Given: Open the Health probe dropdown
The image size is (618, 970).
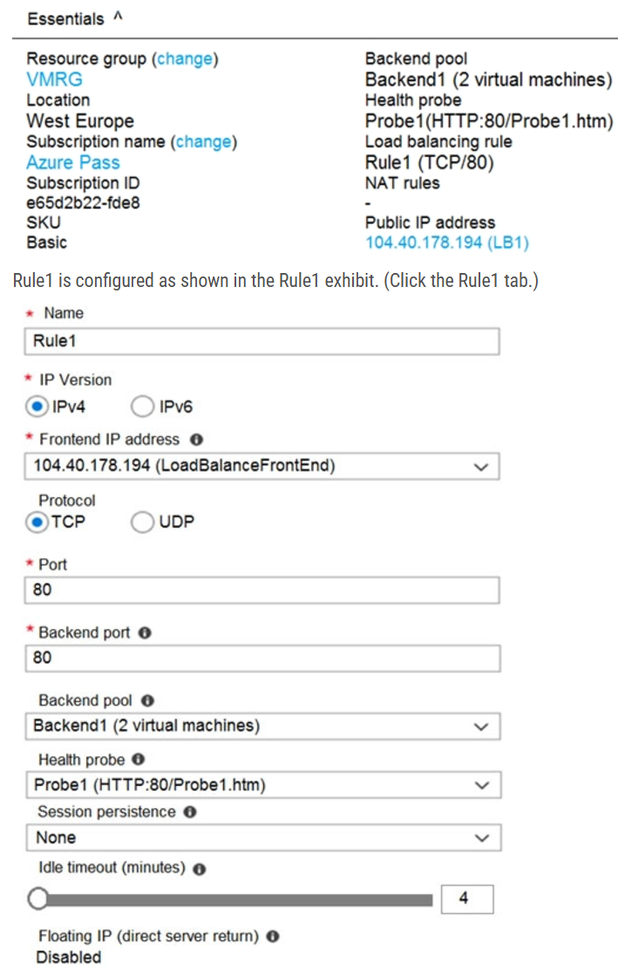Looking at the screenshot, I should (x=481, y=785).
